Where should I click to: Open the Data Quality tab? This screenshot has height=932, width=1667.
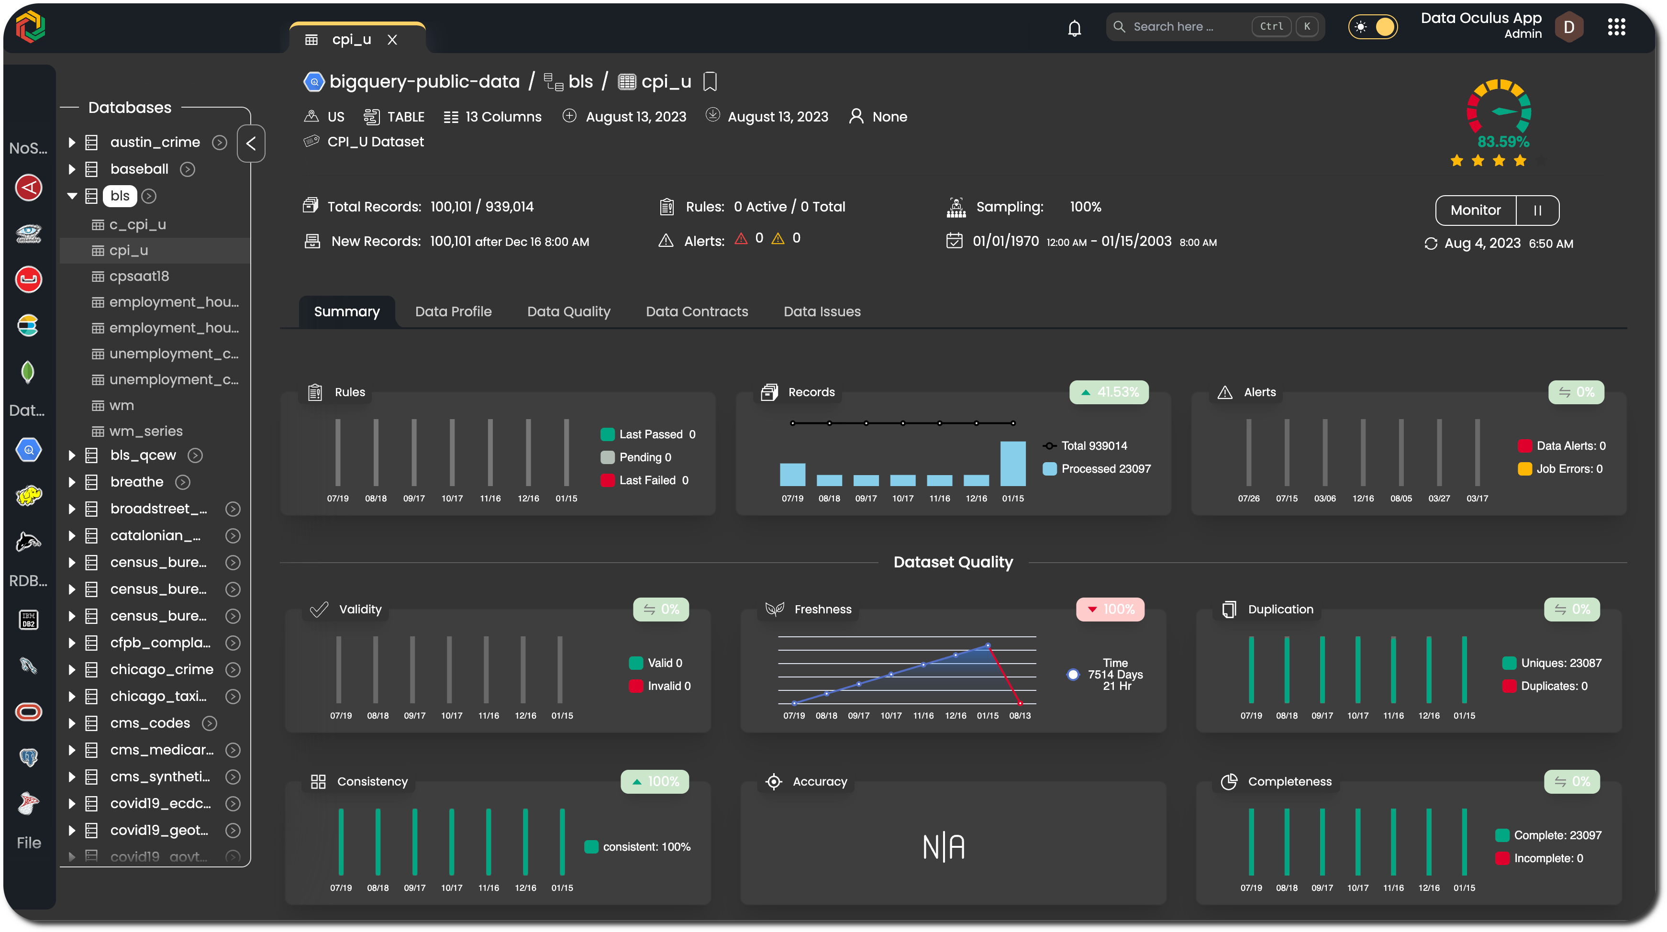click(x=568, y=312)
